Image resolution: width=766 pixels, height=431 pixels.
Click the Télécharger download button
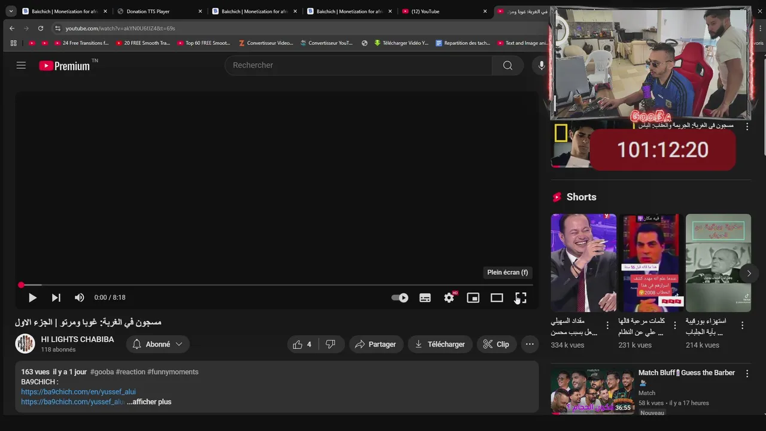(x=440, y=344)
